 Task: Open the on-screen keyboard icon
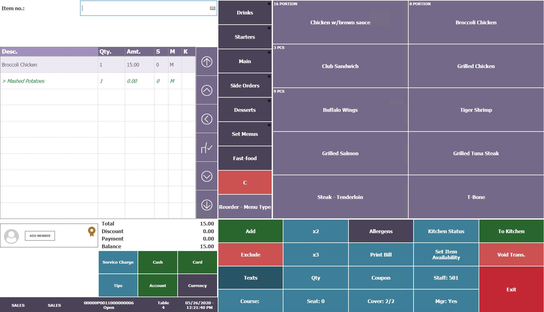click(212, 8)
